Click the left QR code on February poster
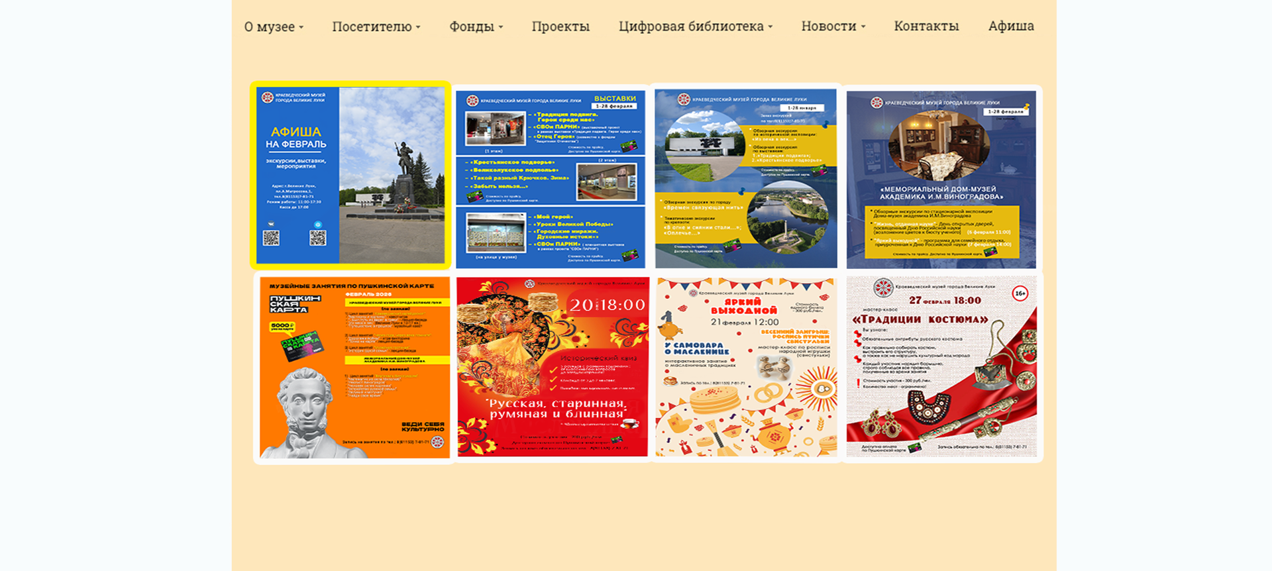 pyautogui.click(x=271, y=238)
